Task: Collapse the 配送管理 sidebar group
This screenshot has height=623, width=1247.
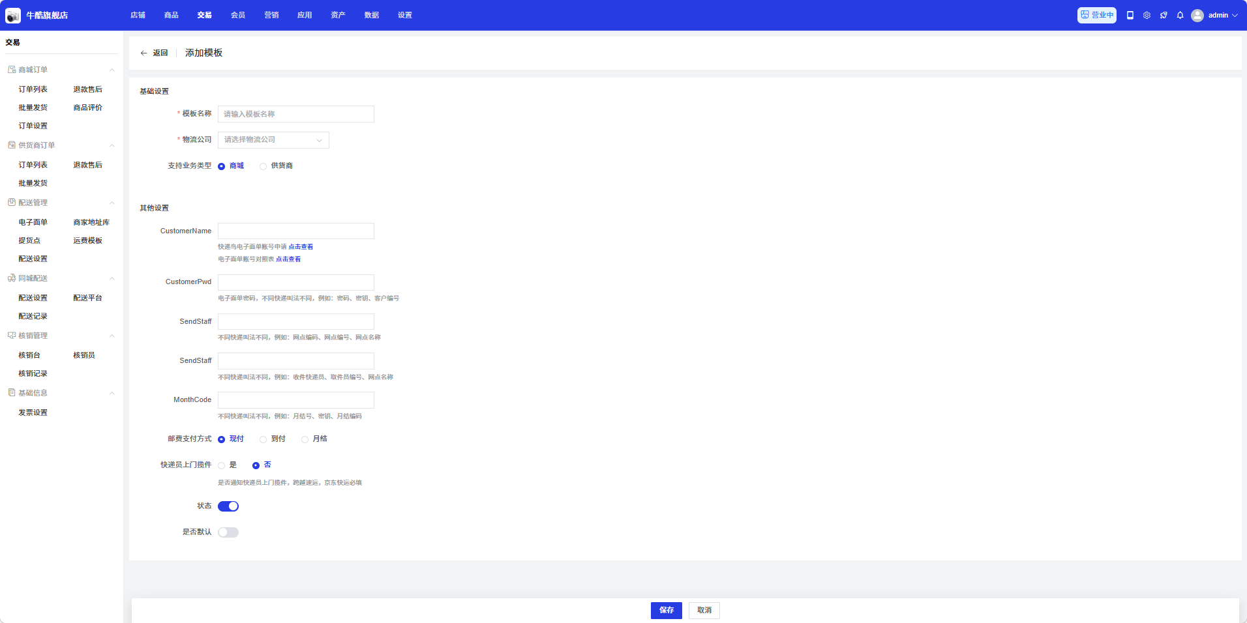Action: click(x=112, y=203)
